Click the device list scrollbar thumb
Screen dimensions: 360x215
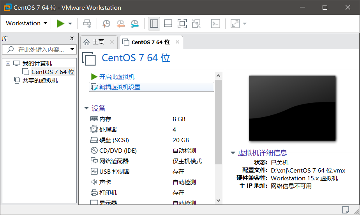coord(218,122)
